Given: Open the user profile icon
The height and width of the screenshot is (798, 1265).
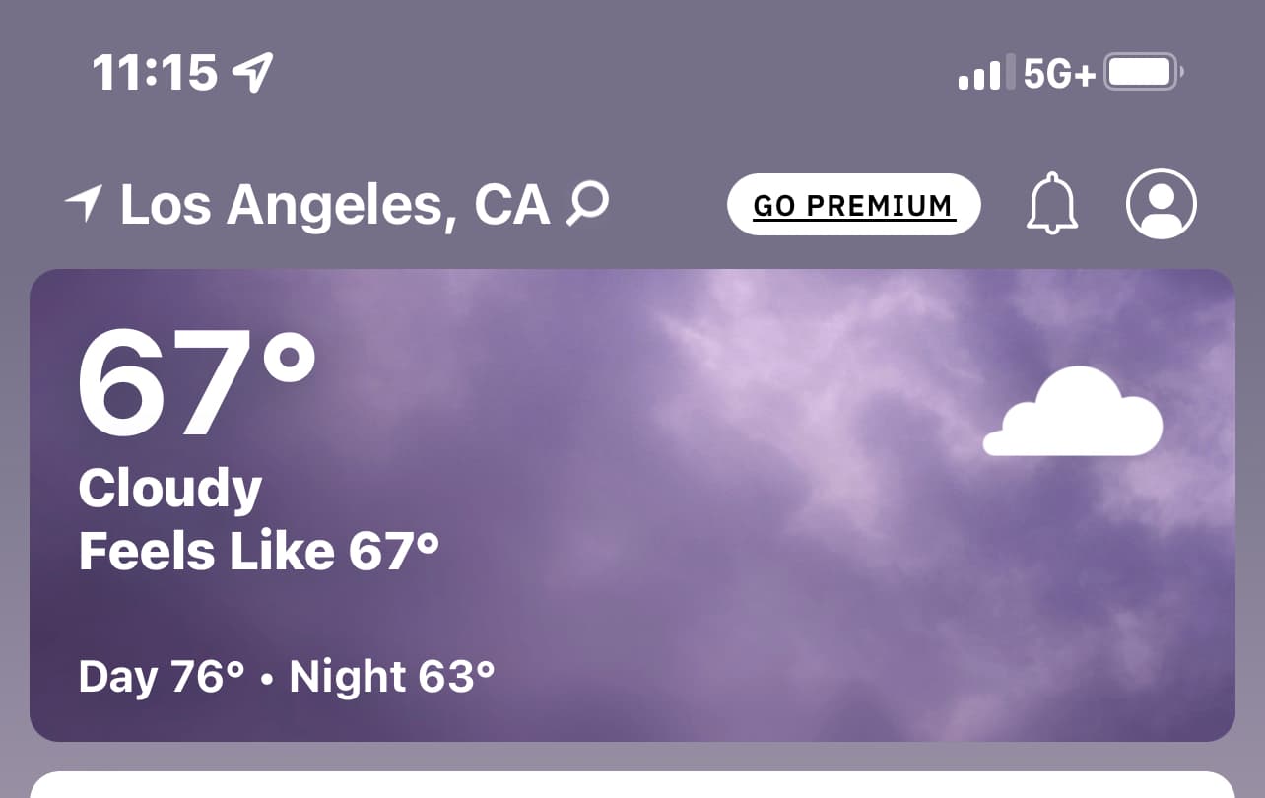Looking at the screenshot, I should pos(1162,204).
